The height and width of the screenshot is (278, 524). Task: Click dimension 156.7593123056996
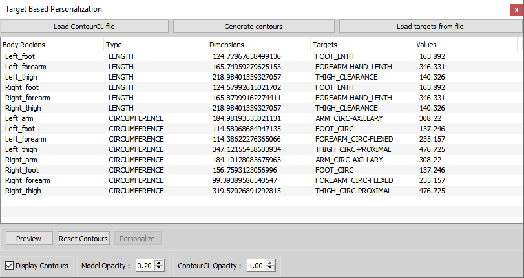(245, 170)
